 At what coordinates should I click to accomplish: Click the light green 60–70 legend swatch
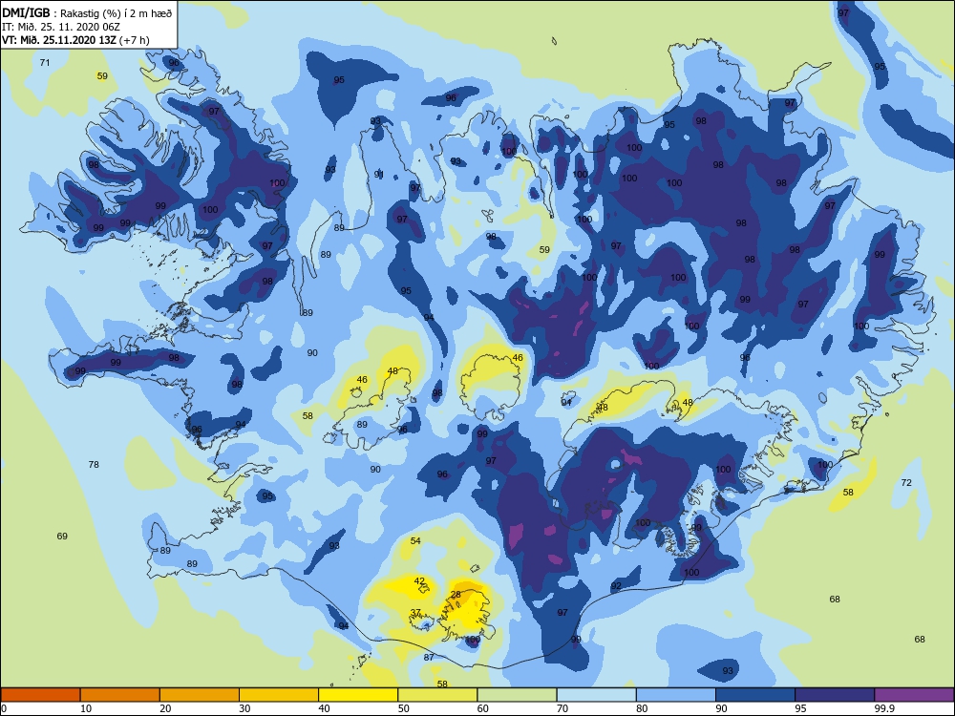coord(517,695)
